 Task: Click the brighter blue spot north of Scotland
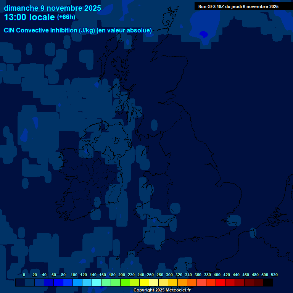(x=204, y=34)
